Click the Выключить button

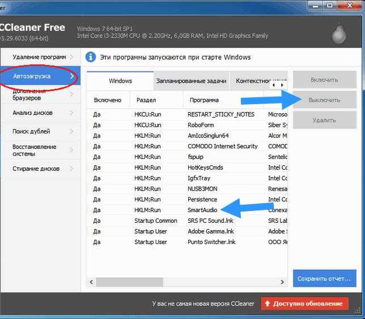tap(325, 100)
